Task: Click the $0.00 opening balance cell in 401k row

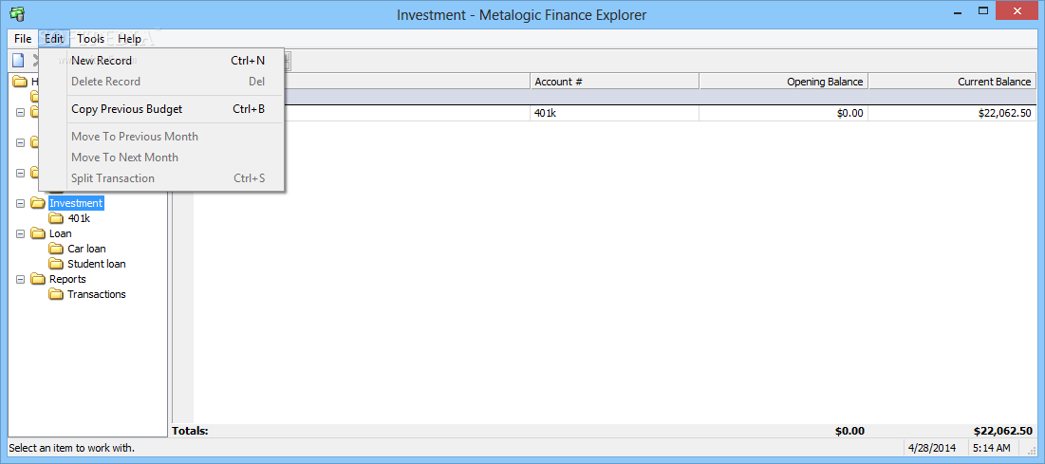Action: [784, 113]
